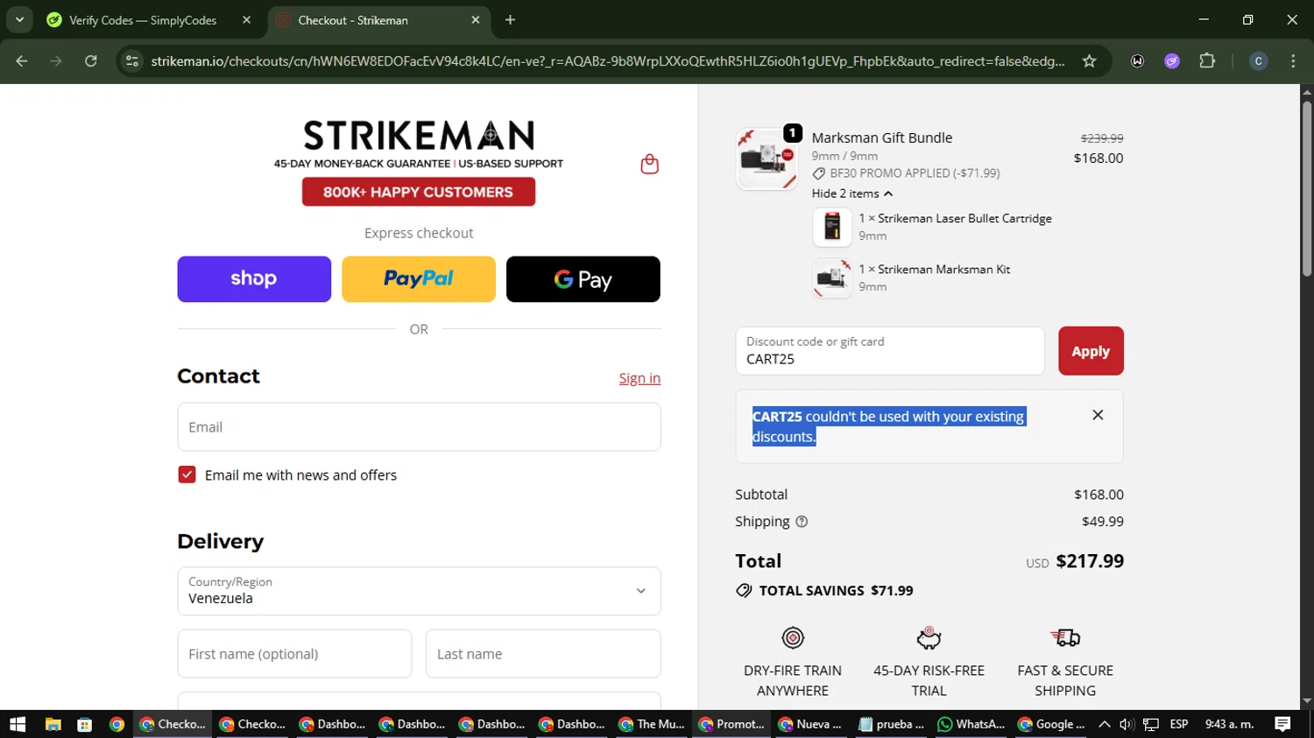The width and height of the screenshot is (1314, 738).
Task: Expand the Country/Region dropdown
Action: [419, 591]
